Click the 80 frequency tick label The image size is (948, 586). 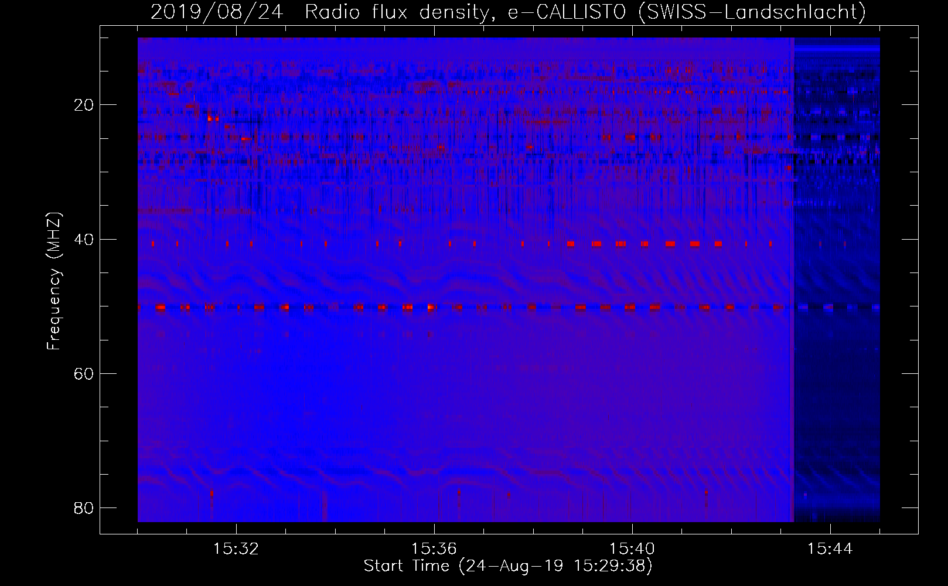click(x=84, y=507)
